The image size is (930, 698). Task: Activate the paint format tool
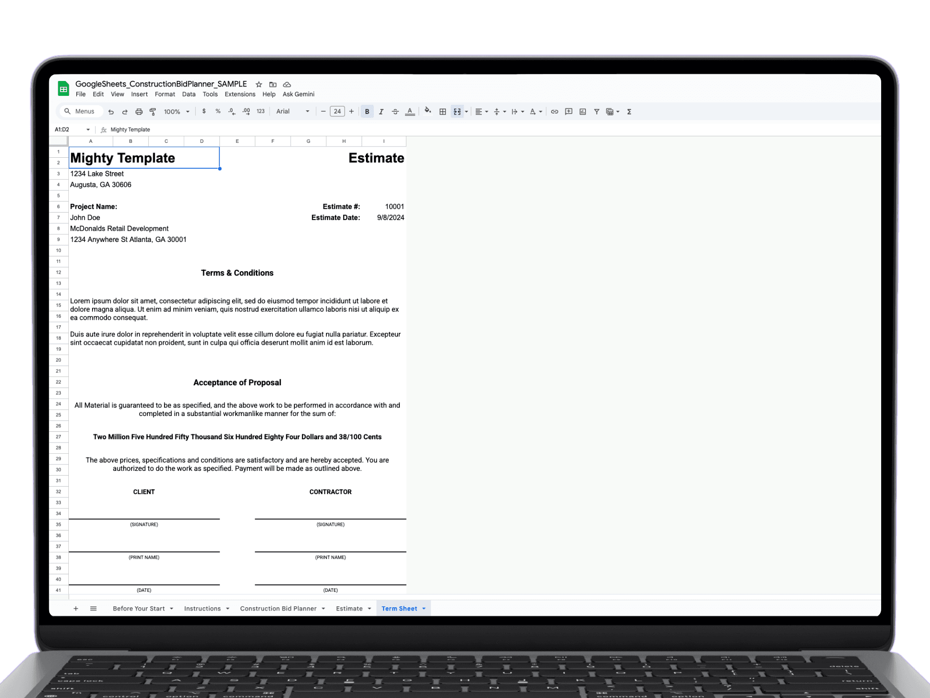pyautogui.click(x=153, y=112)
